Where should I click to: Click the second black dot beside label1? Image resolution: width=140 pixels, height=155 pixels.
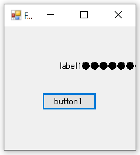(95, 66)
